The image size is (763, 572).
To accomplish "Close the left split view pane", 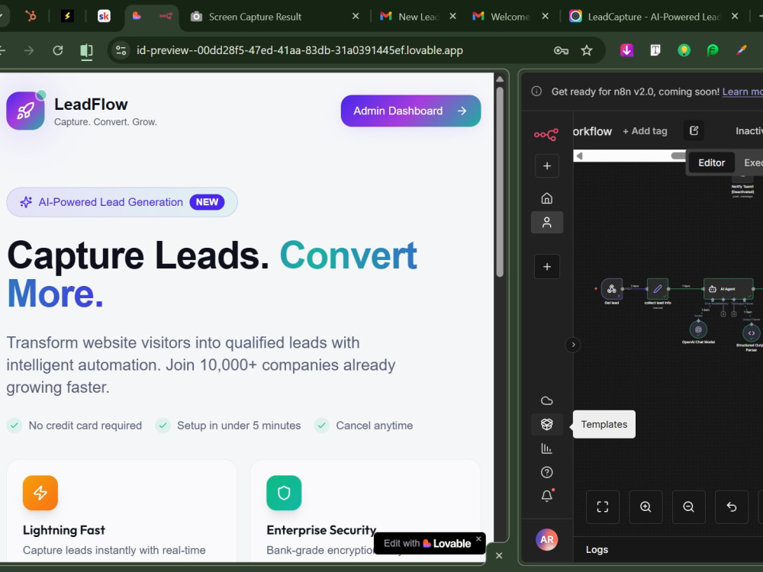I will 499,555.
